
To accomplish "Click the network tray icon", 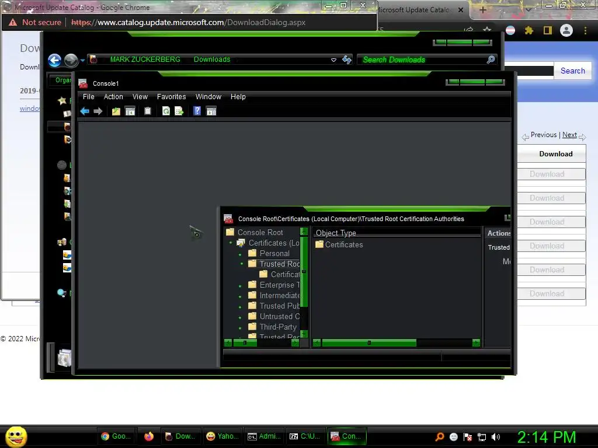I will pos(482,437).
